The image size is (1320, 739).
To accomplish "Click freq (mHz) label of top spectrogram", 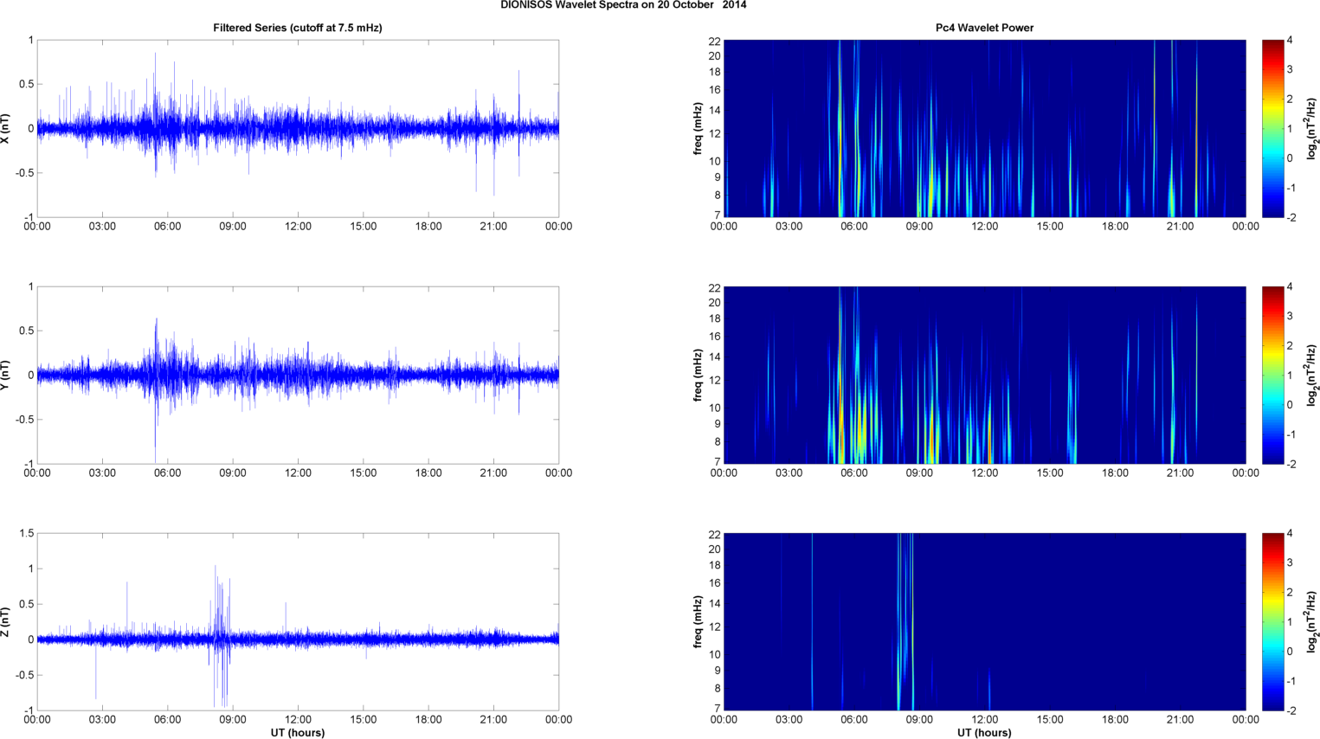I will click(698, 128).
